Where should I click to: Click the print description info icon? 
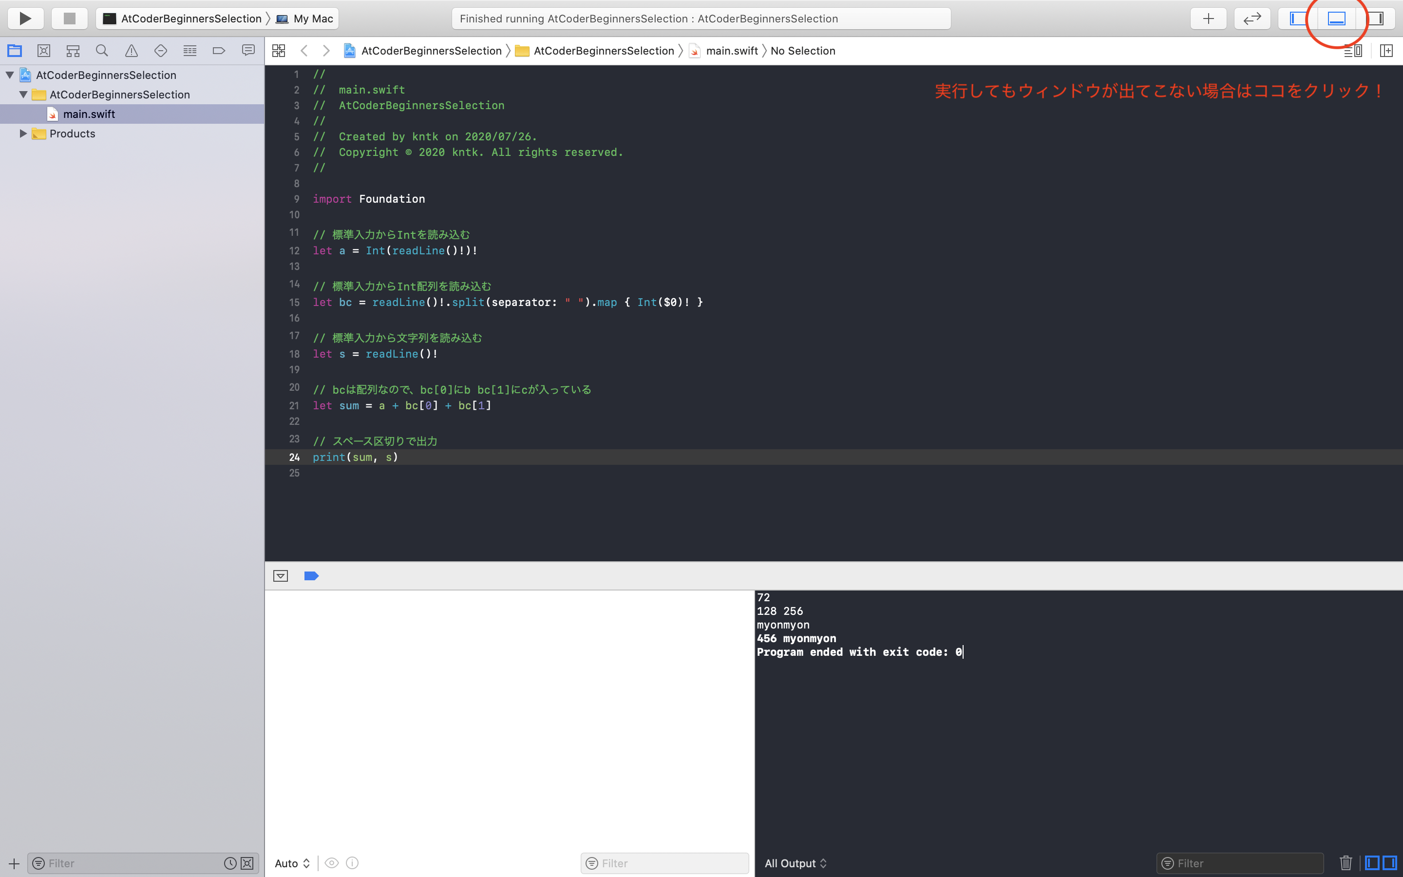353,863
